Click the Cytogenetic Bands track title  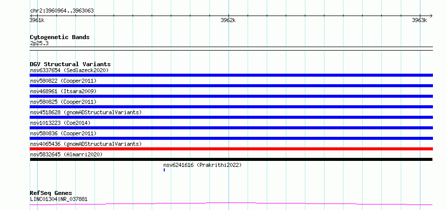[60, 37]
